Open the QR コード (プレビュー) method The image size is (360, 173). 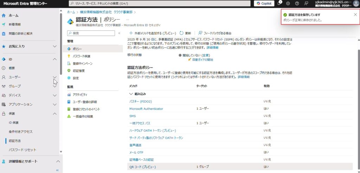[x=143, y=167]
